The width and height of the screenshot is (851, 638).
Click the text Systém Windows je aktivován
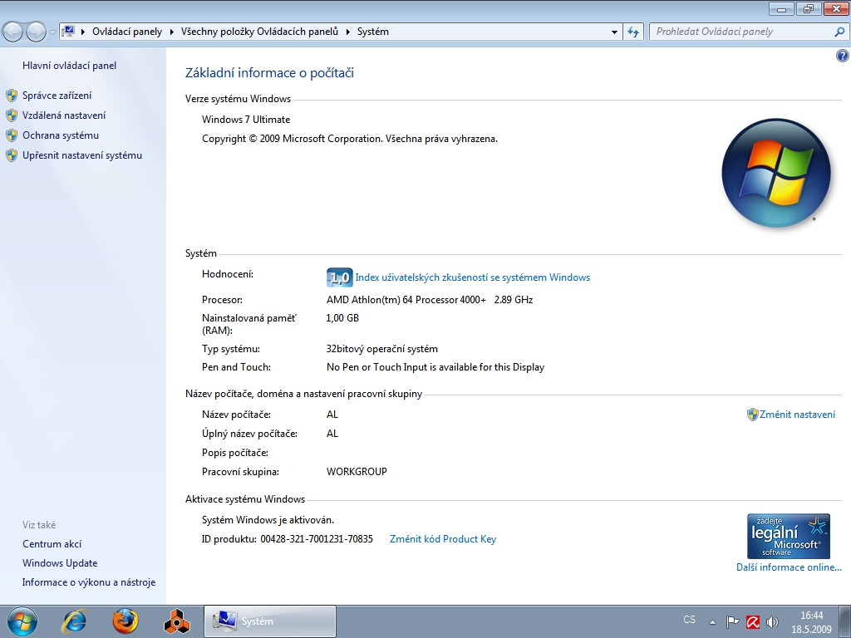268,520
